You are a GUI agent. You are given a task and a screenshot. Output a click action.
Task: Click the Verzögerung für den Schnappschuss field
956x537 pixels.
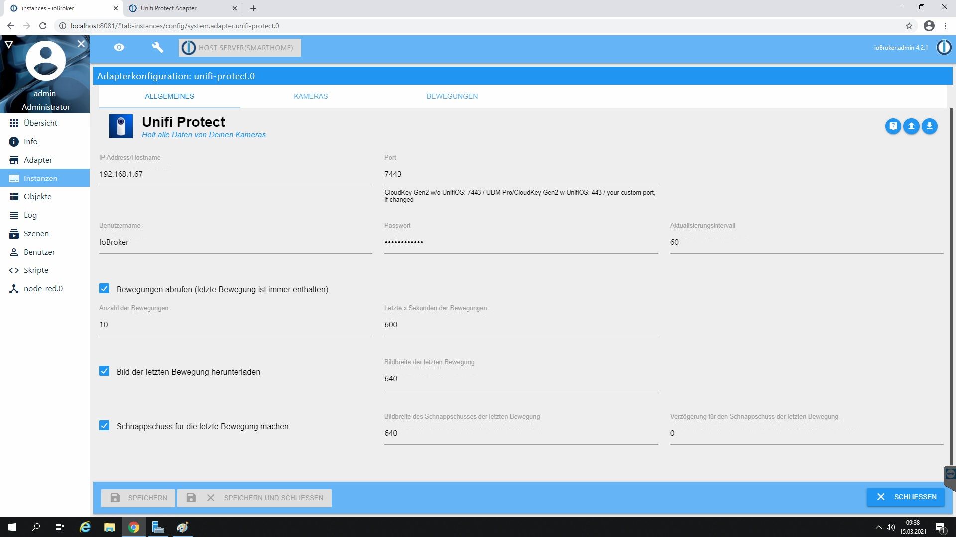pyautogui.click(x=806, y=433)
